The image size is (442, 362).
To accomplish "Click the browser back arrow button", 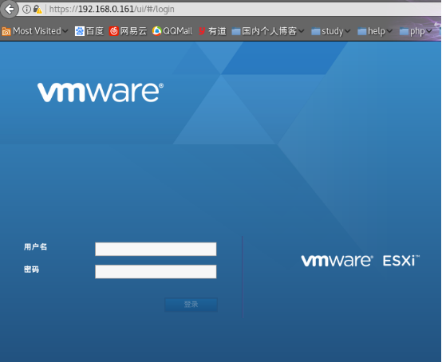I will pyautogui.click(x=10, y=10).
